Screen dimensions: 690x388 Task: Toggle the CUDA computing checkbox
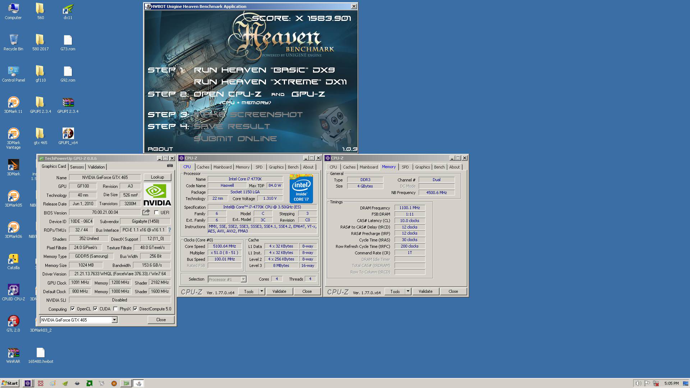point(95,309)
